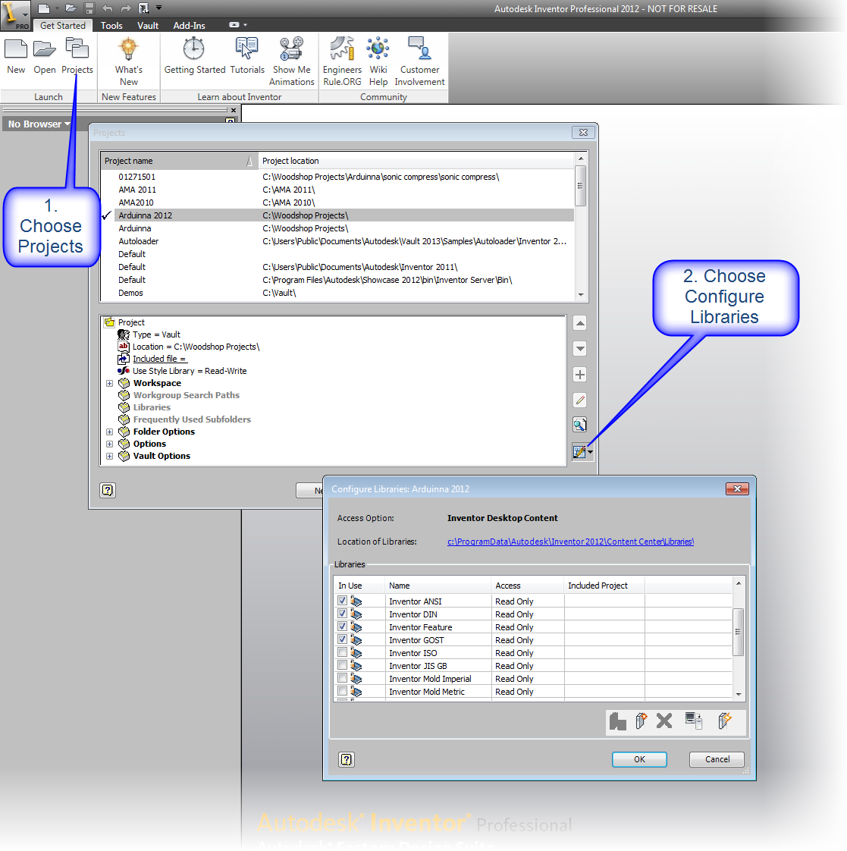847x851 pixels.
Task: Click the Update Library lightning icon
Action: click(x=724, y=721)
